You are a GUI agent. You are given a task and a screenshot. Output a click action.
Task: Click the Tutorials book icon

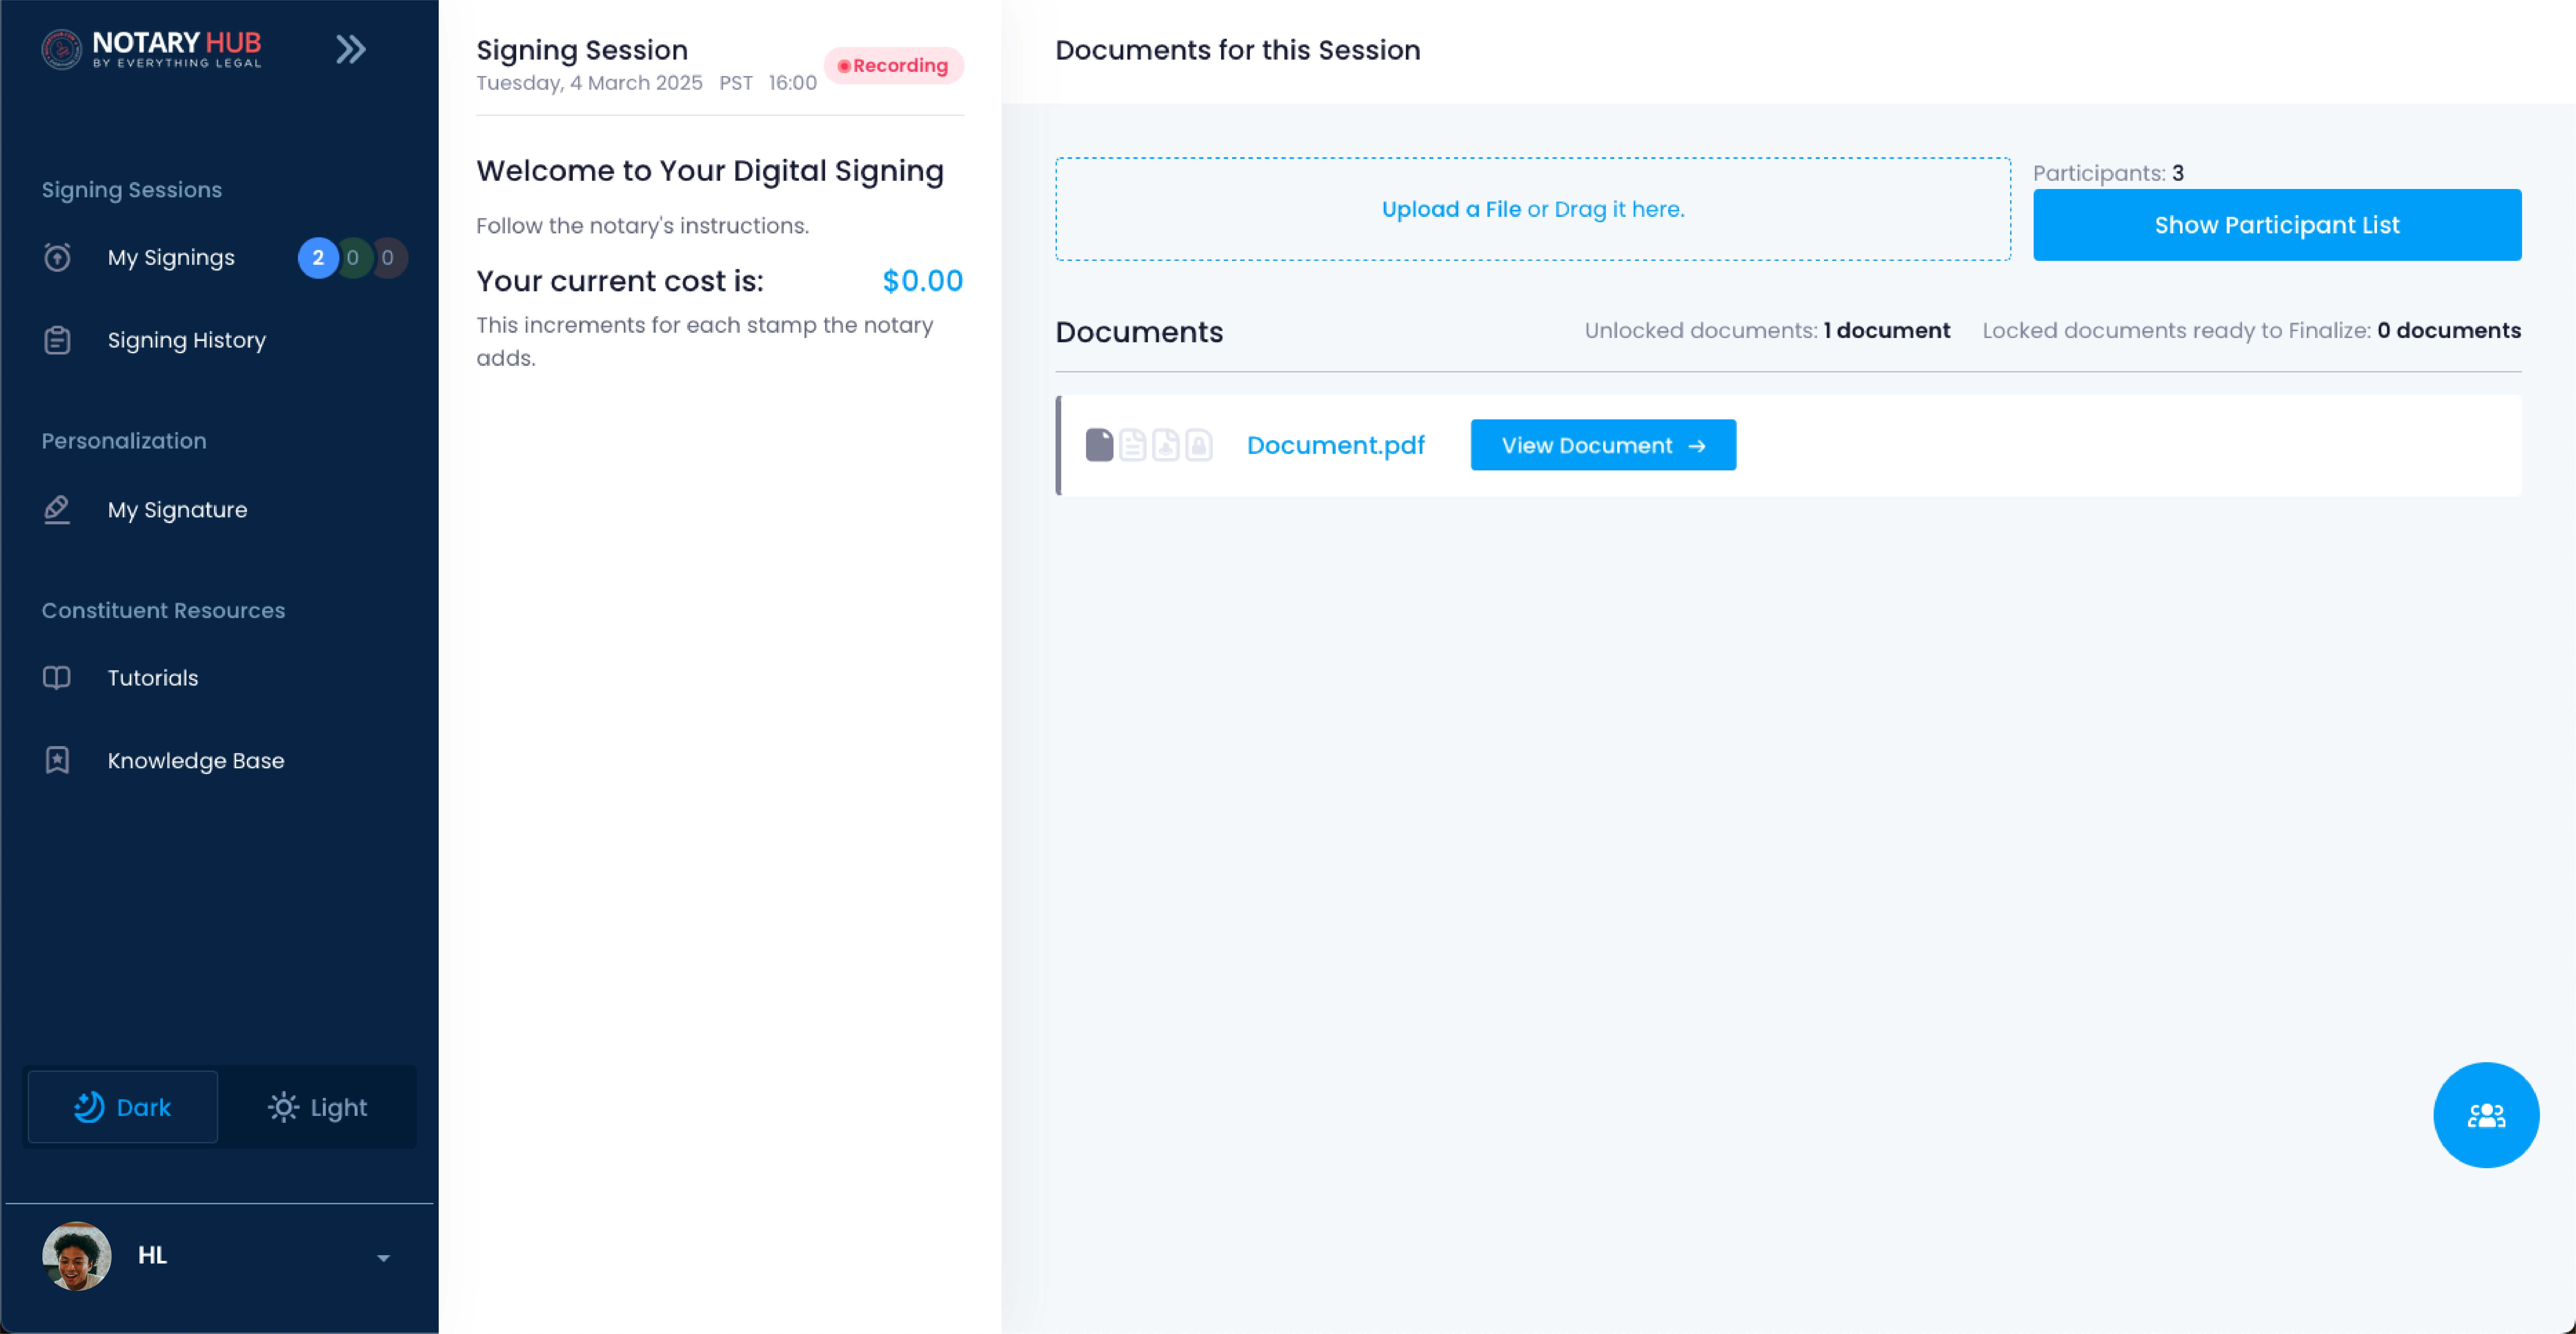click(x=57, y=678)
